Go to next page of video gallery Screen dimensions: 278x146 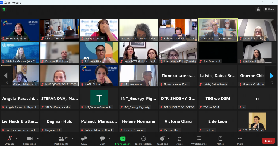(271, 76)
